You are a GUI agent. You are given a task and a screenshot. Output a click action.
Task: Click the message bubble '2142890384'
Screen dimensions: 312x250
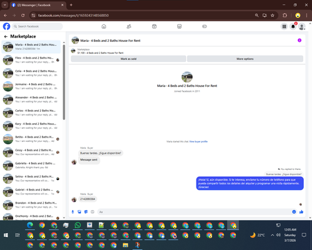click(87, 199)
